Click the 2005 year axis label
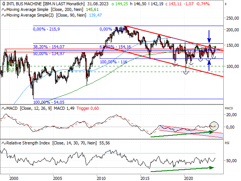This screenshot has height=181, width=241. tap(58, 178)
